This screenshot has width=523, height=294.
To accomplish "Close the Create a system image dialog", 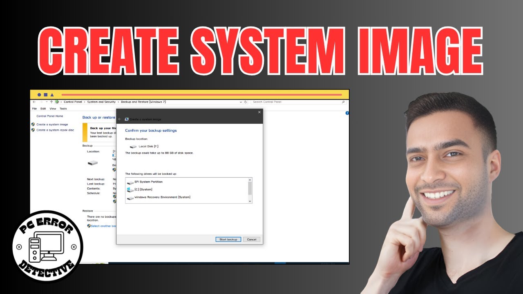I will click(259, 112).
